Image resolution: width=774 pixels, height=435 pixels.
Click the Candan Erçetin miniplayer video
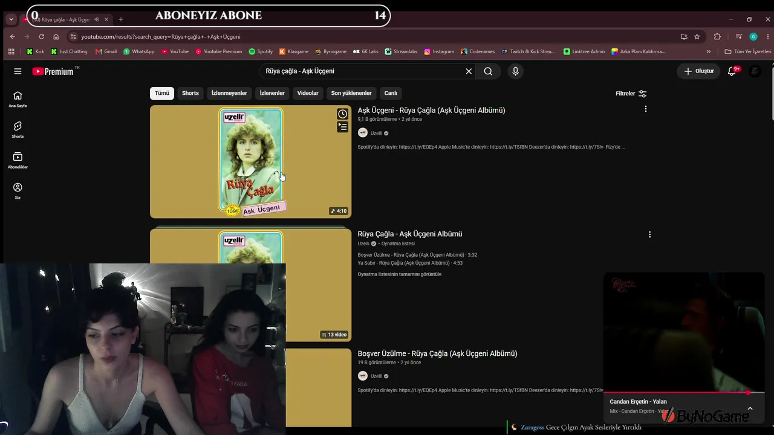tap(684, 332)
